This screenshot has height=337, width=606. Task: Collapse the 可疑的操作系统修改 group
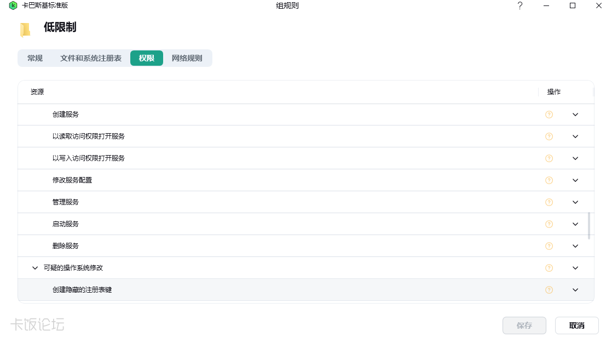35,268
